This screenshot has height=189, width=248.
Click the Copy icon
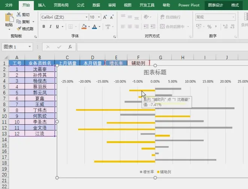click(19, 21)
